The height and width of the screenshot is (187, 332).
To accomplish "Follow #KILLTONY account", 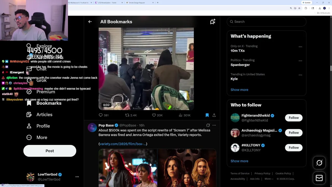I will pyautogui.click(x=294, y=148).
